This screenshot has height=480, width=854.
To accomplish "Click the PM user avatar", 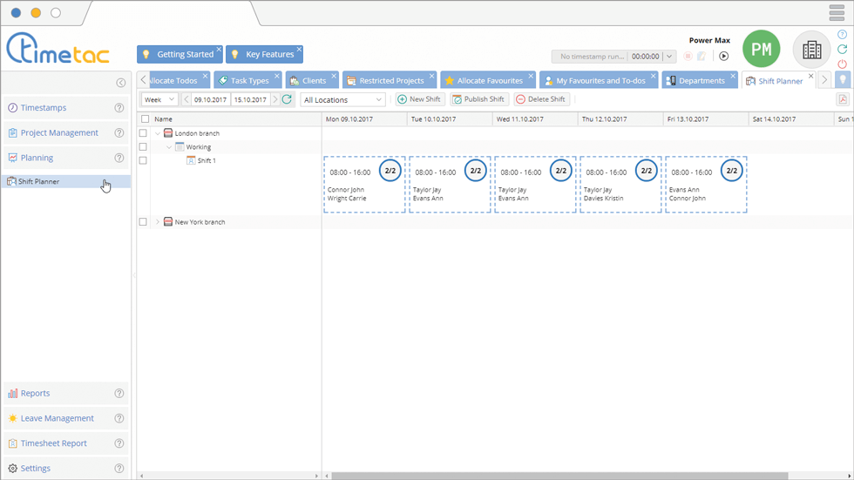I will 762,49.
